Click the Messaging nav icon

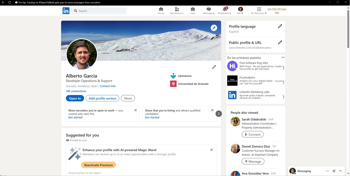pyautogui.click(x=208, y=9)
